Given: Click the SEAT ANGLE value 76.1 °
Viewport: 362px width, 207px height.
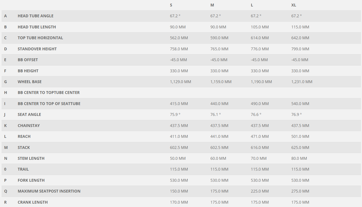Looking at the screenshot, I should (216, 115).
